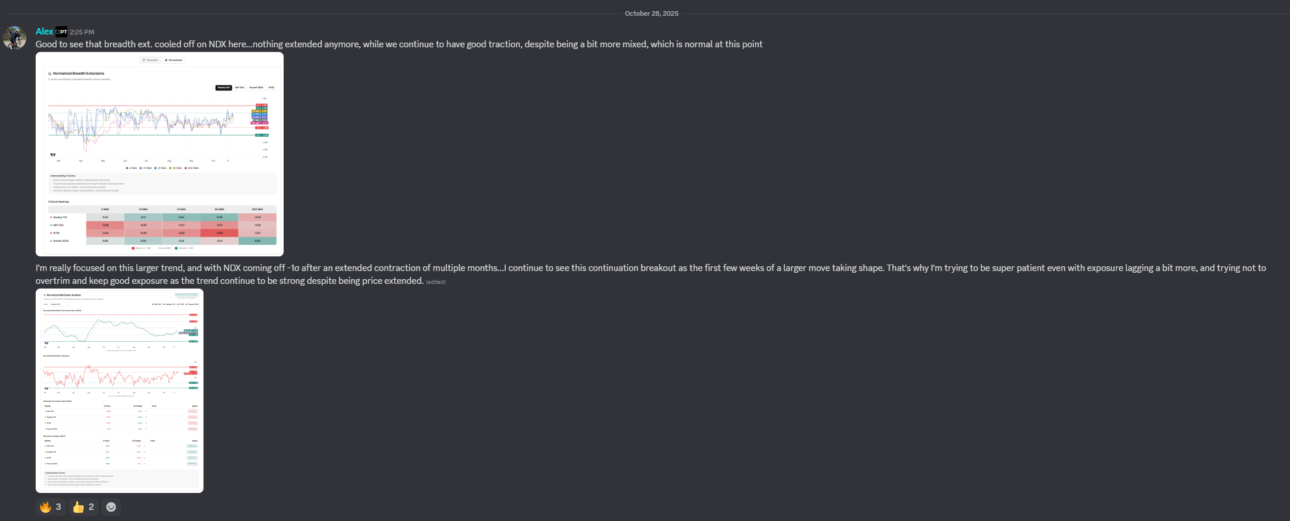Click the 200 SMA pink legend swatch
This screenshot has width=1290, height=521.
(187, 168)
